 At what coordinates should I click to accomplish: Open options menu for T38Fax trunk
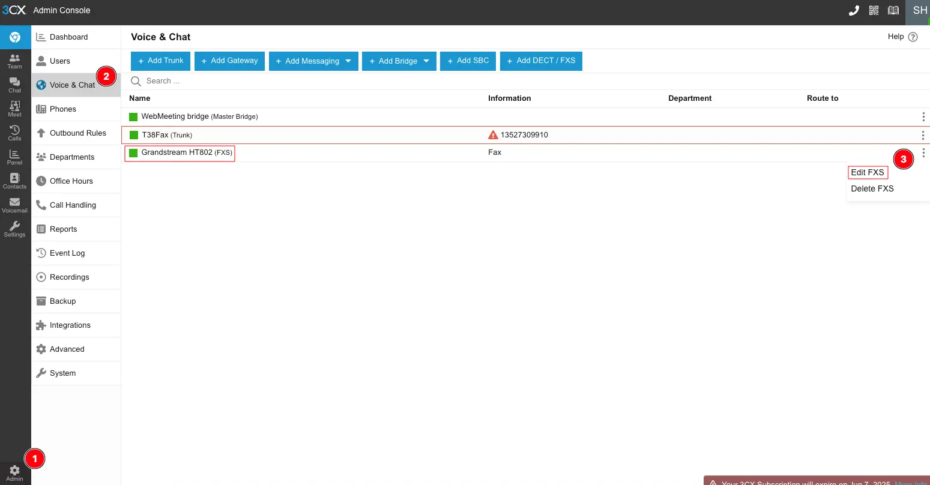click(923, 136)
